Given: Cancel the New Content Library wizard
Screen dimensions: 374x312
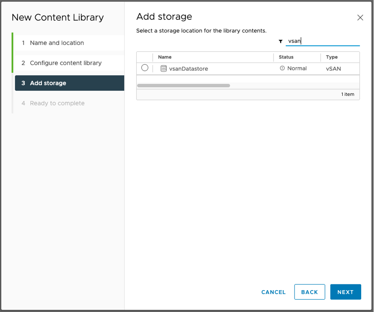Looking at the screenshot, I should pyautogui.click(x=273, y=292).
